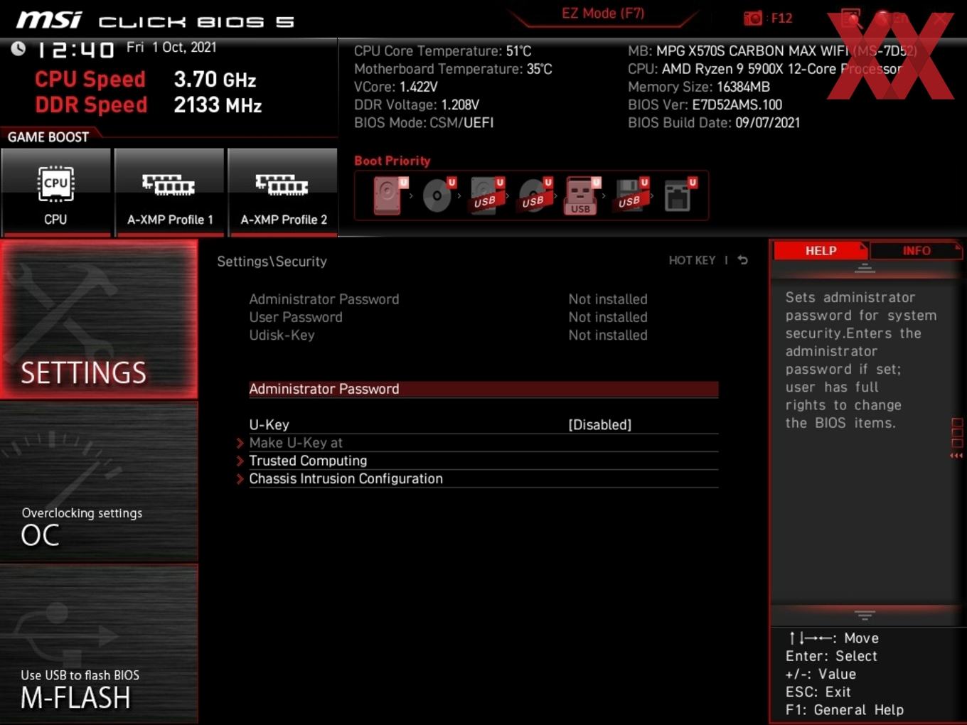Viewport: 967px width, 725px height.
Task: Click the CPU Core Temperature 51°C reading
Action: tap(442, 51)
